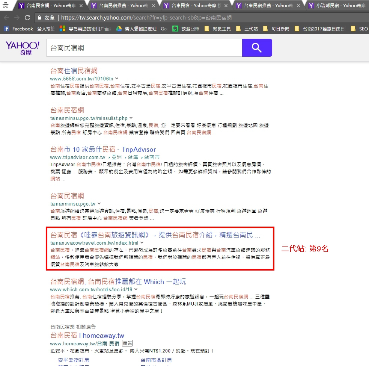Close the 台東民宿推薦 tab
369x366 pixels.
tap(298, 5)
